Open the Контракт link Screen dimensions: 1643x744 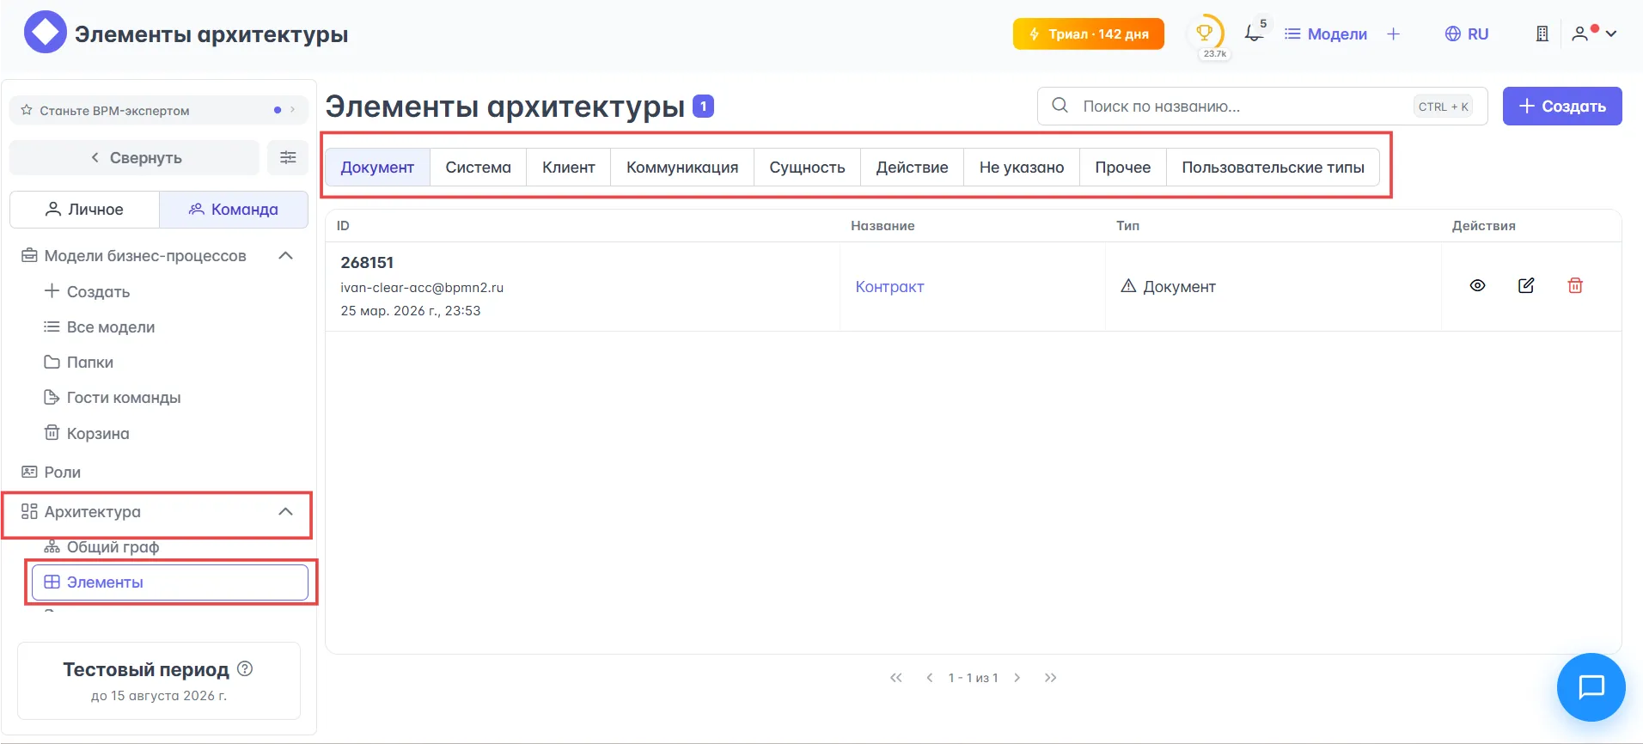[x=889, y=287]
